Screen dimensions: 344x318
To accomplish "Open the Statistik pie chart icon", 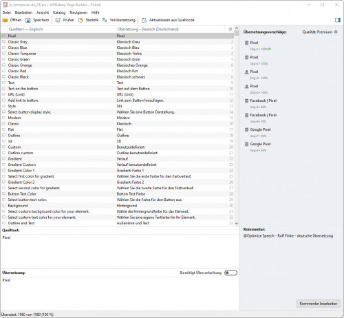I will point(80,20).
